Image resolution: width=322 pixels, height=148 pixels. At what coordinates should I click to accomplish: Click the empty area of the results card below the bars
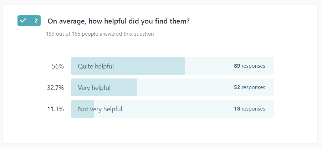pyautogui.click(x=160, y=130)
